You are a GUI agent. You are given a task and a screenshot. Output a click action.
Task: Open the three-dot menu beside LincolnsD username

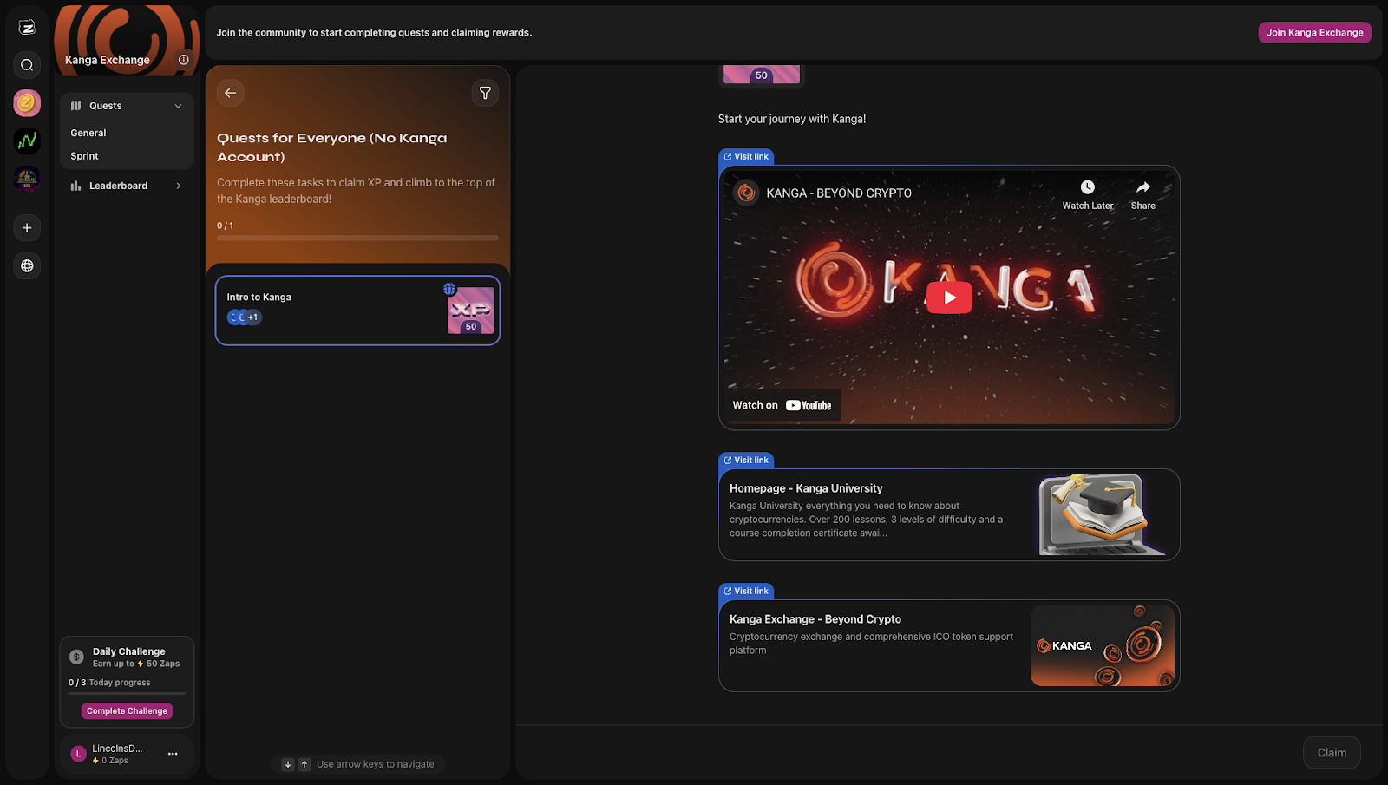pyautogui.click(x=173, y=754)
